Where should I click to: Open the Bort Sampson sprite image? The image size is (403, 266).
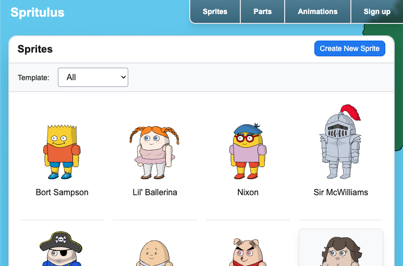(62, 152)
